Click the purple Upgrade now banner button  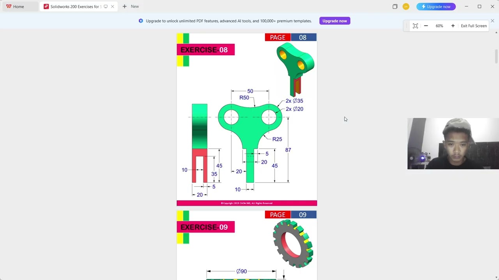click(335, 21)
